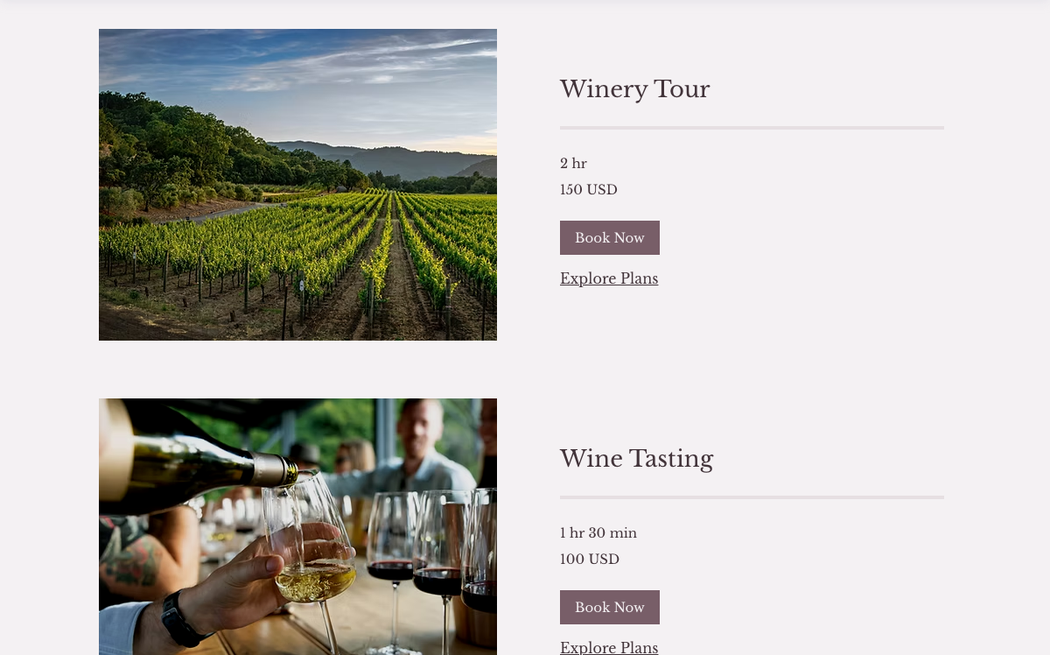Image resolution: width=1050 pixels, height=655 pixels.
Task: Click the Book Now button for Wine Tasting
Action: (609, 607)
